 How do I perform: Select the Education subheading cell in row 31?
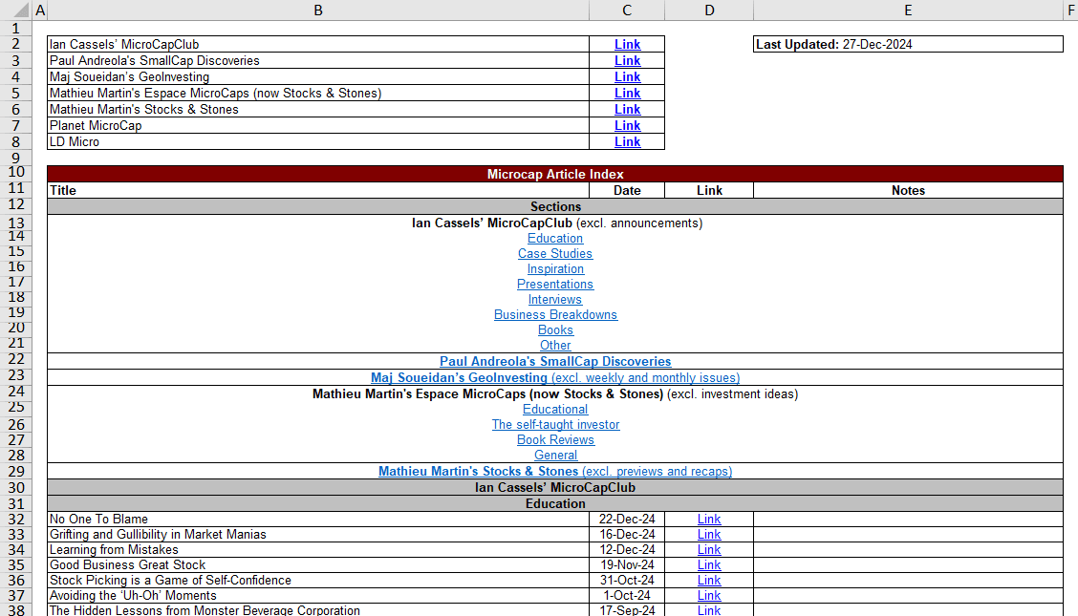tap(555, 504)
